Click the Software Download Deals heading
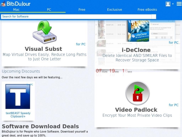Image resolution: width=182 pixels, height=137 pixels. (40, 126)
